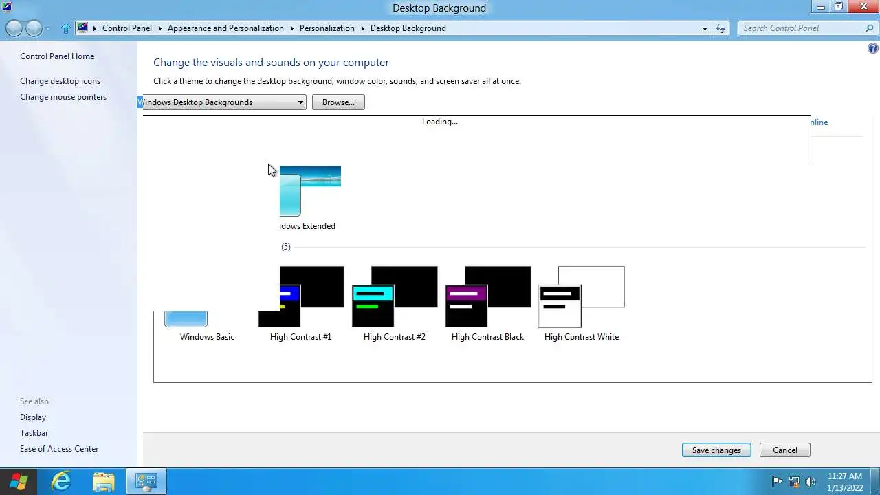Click the Cancel button
Screen dimensions: 880x495
[785, 450]
